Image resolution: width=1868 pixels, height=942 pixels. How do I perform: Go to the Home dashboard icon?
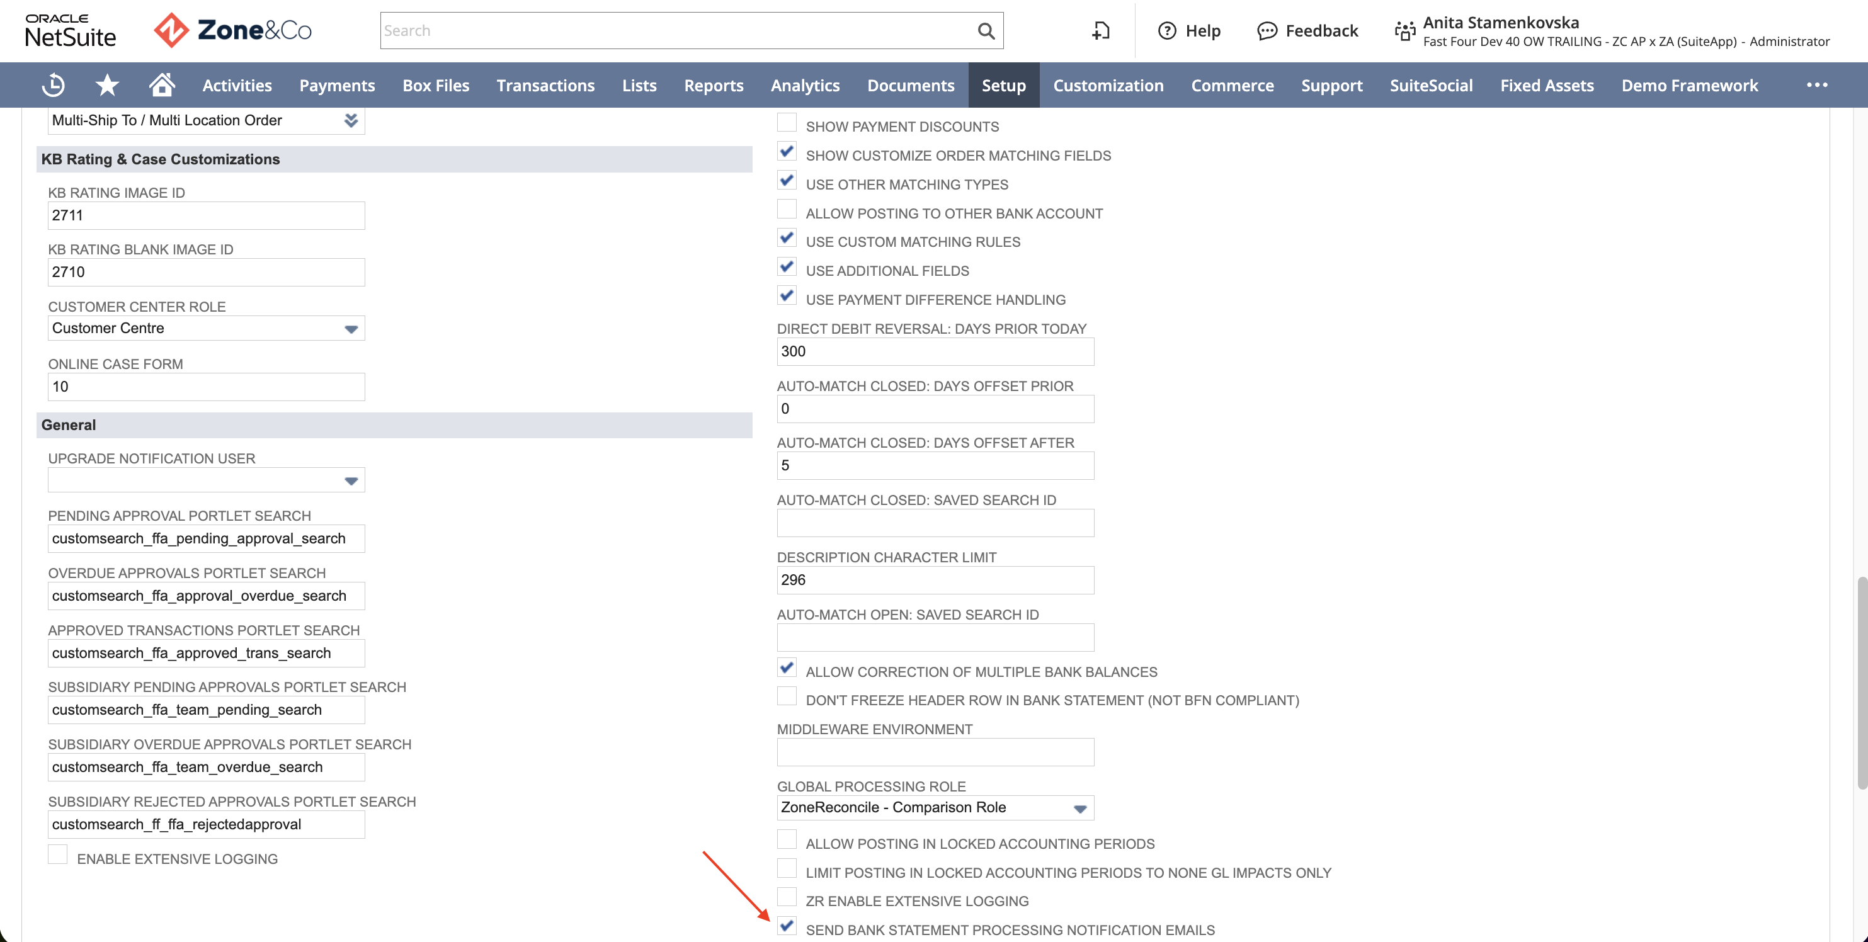pyautogui.click(x=162, y=85)
